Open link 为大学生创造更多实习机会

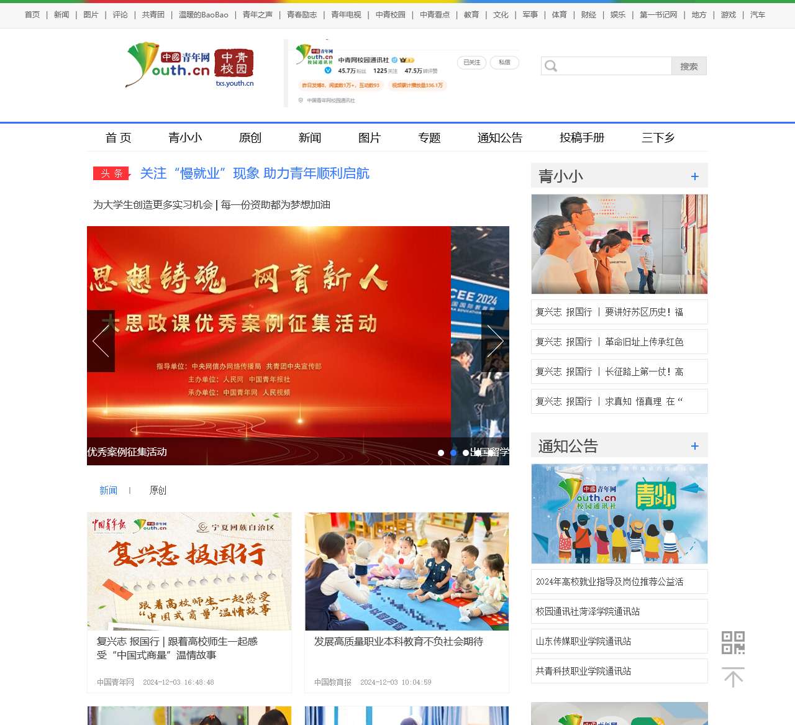point(153,204)
